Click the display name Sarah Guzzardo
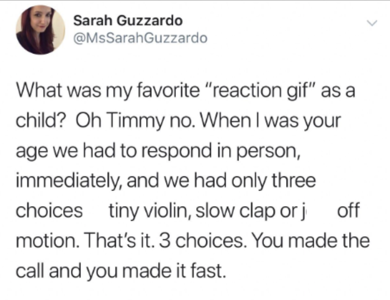 click(128, 21)
